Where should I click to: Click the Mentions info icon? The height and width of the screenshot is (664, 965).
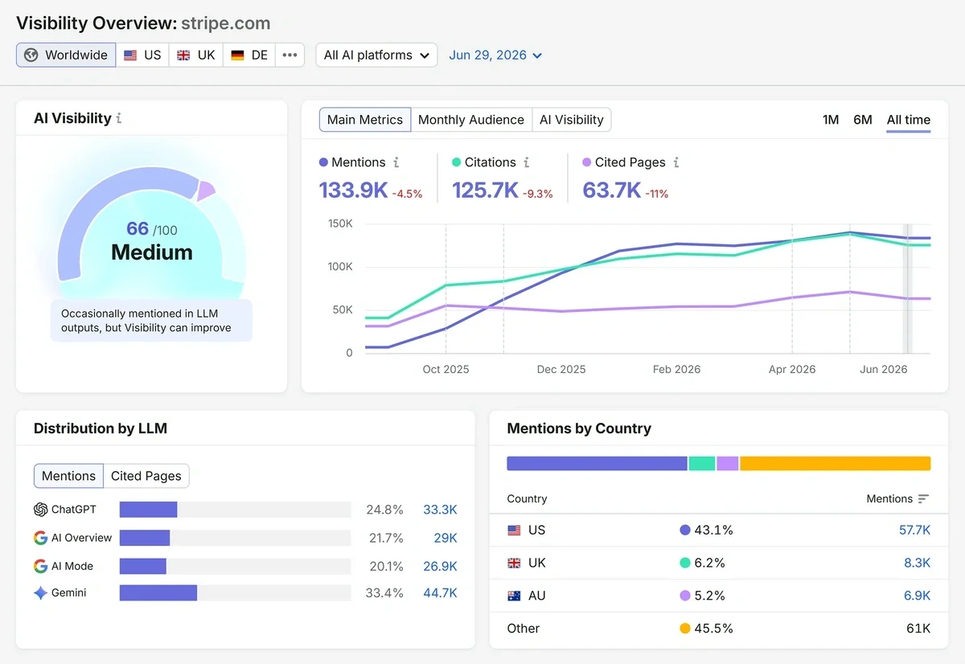point(396,162)
